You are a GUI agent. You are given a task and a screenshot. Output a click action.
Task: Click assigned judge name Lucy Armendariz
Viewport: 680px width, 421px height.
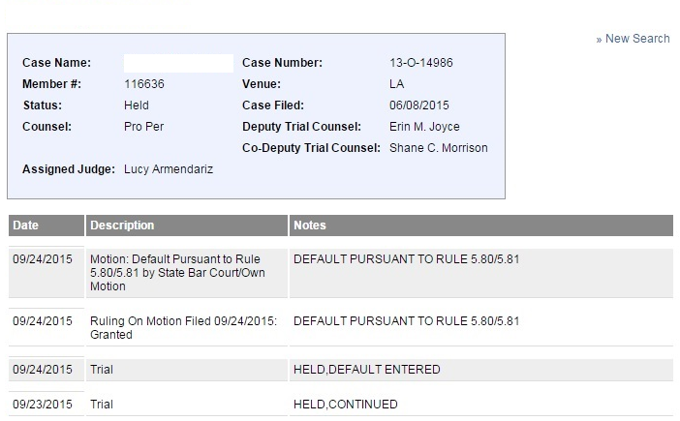point(169,169)
